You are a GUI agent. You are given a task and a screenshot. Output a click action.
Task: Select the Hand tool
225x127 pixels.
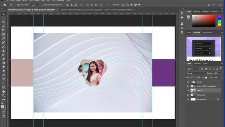[x=4, y=91]
